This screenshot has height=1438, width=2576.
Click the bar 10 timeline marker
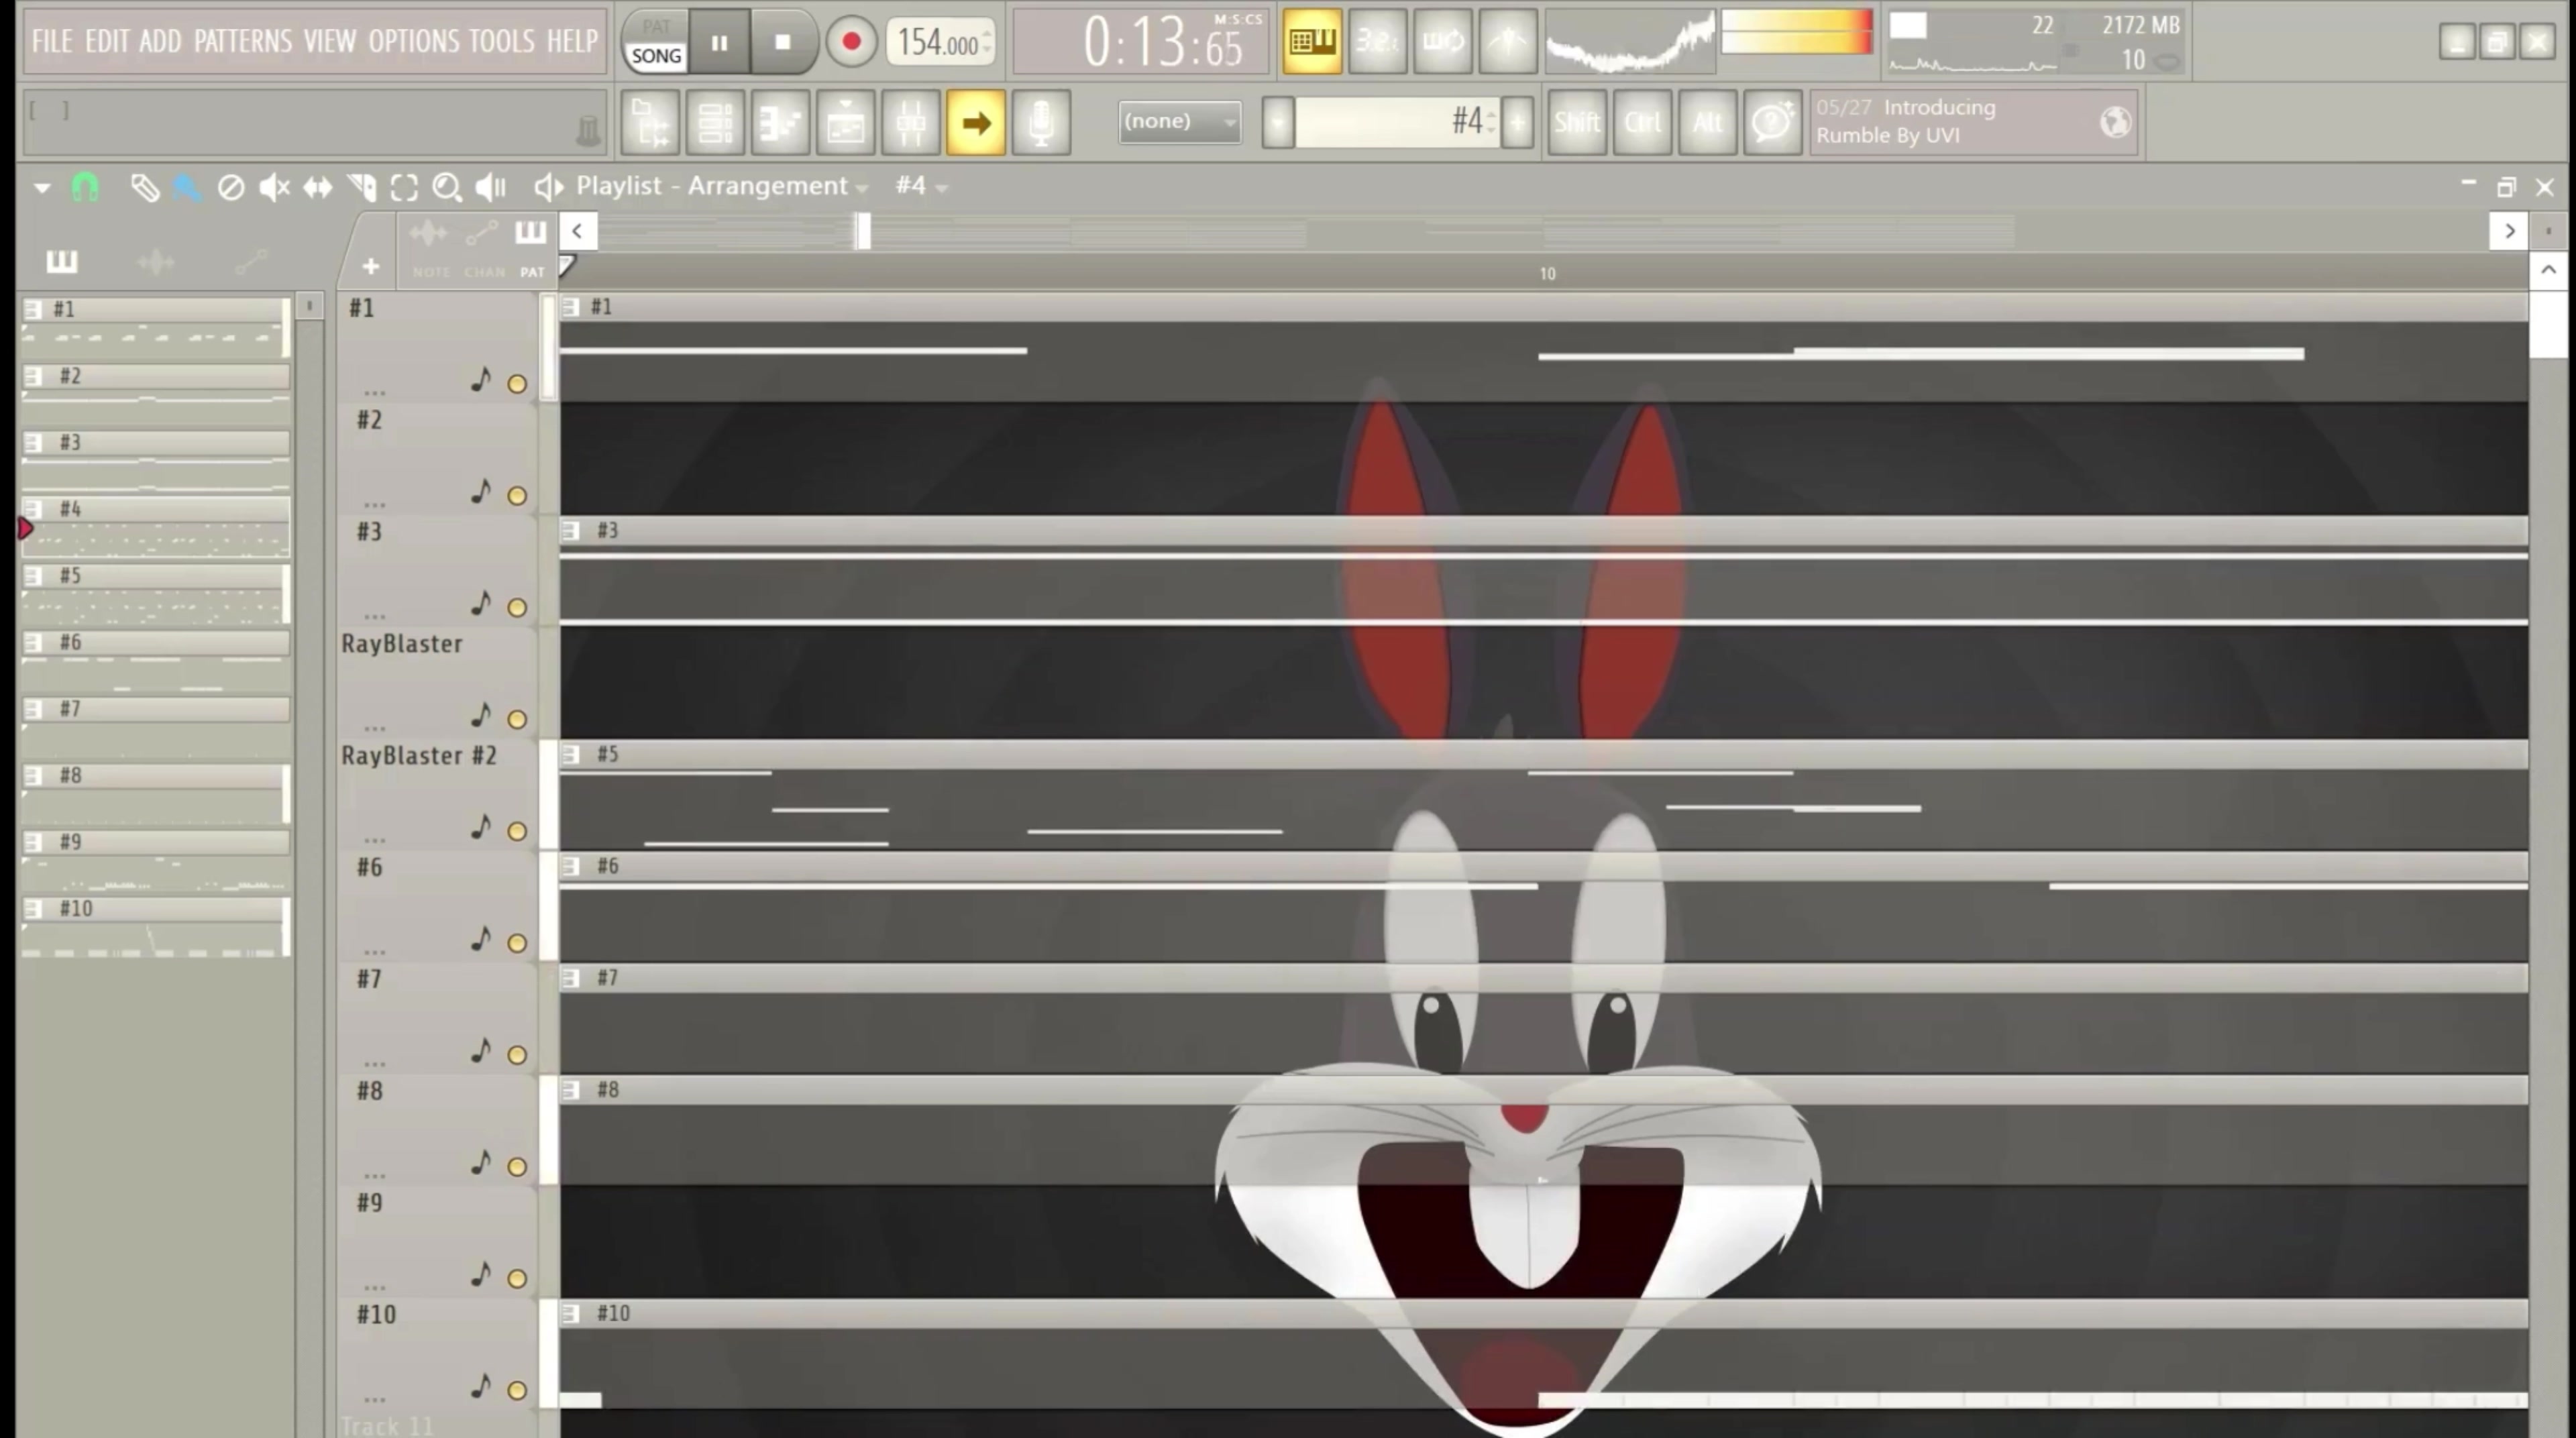(1547, 273)
